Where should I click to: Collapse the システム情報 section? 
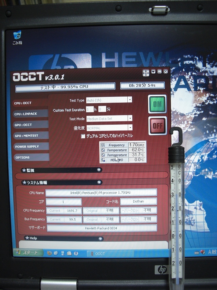point(99,182)
